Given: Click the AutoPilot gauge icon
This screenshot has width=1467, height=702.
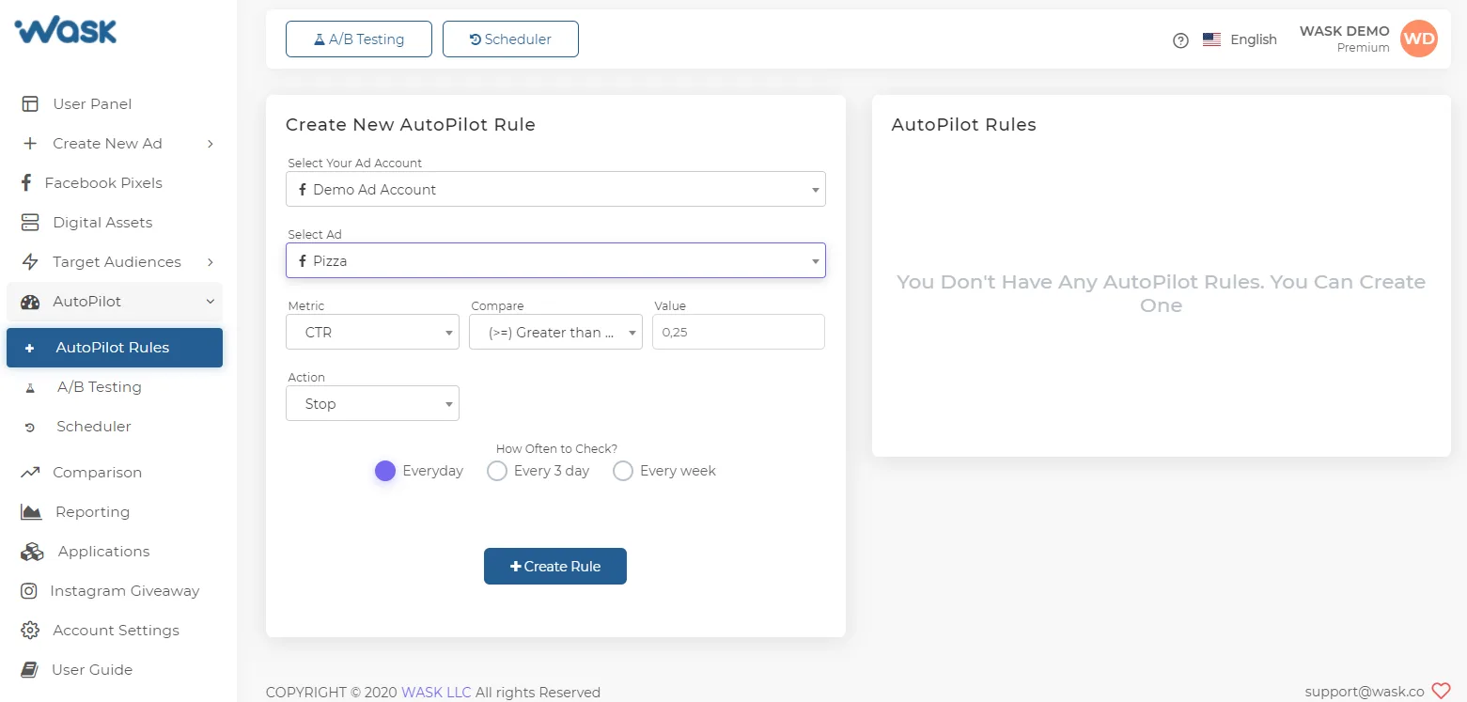Looking at the screenshot, I should click(30, 302).
